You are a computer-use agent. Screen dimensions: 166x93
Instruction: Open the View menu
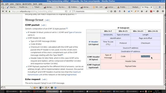point(12,4)
